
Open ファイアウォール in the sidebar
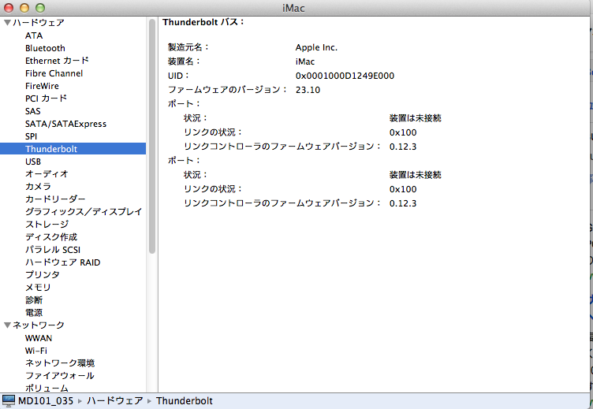60,376
